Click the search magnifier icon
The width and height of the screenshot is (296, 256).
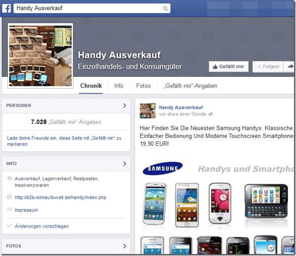pos(165,8)
